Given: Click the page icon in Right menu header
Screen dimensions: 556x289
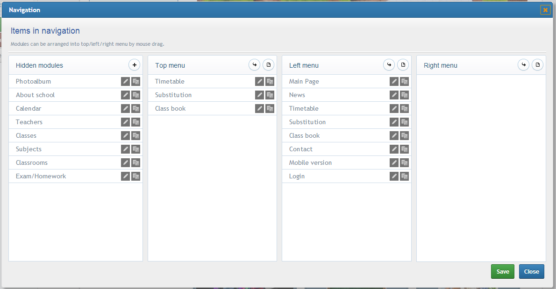Looking at the screenshot, I should (537, 65).
